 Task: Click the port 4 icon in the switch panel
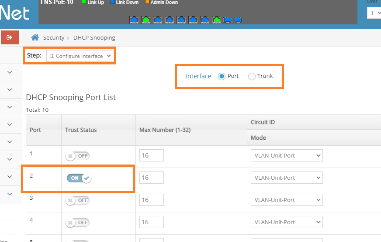click(170, 20)
